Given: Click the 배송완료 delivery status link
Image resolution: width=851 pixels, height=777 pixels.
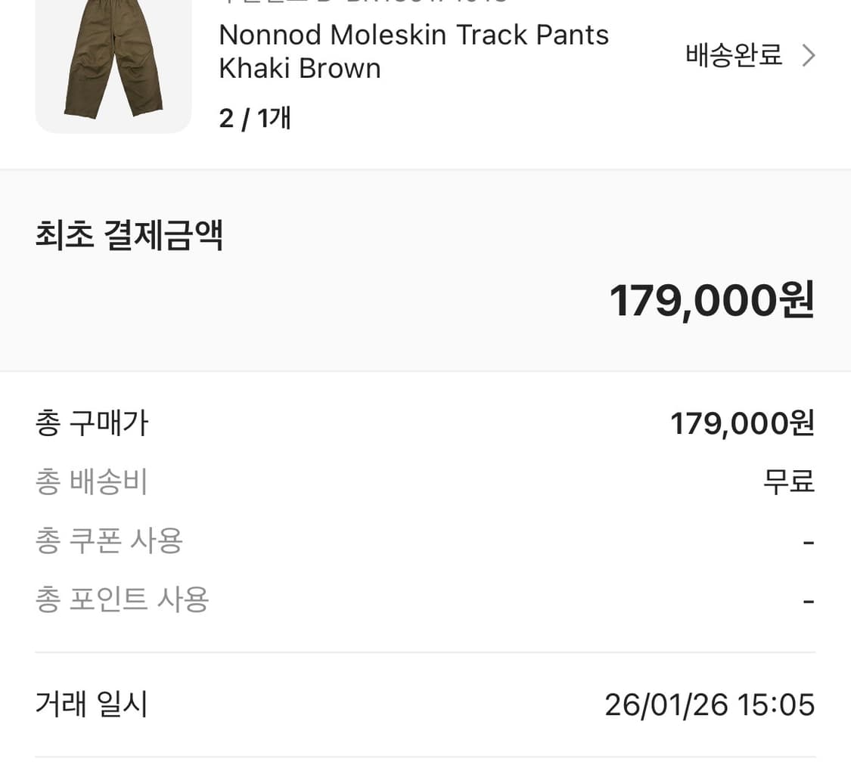Looking at the screenshot, I should (731, 55).
